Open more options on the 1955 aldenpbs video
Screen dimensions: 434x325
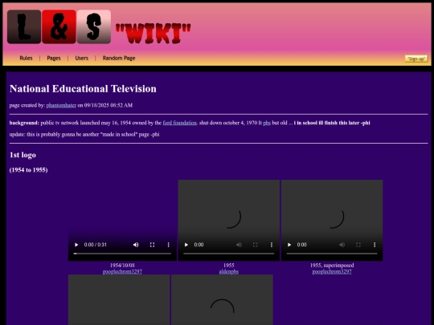272,245
